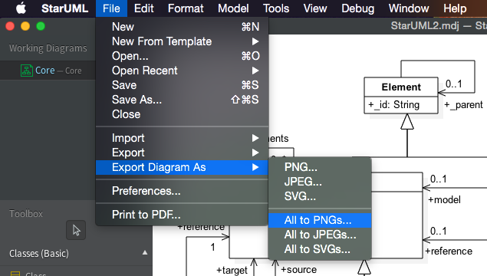Collapse the Classes (Basic) toolbox section
The image size is (487, 276).
pyautogui.click(x=145, y=253)
